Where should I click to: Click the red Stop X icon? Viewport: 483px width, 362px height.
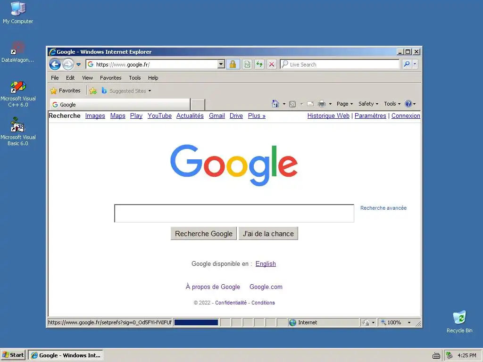point(271,64)
